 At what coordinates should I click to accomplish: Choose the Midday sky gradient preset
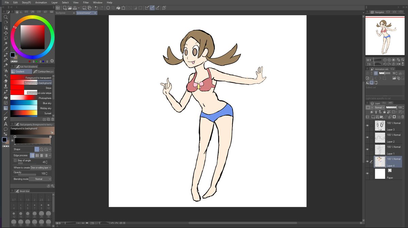[x=31, y=108]
